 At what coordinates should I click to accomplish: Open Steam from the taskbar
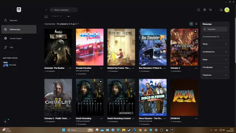[x=129, y=130]
